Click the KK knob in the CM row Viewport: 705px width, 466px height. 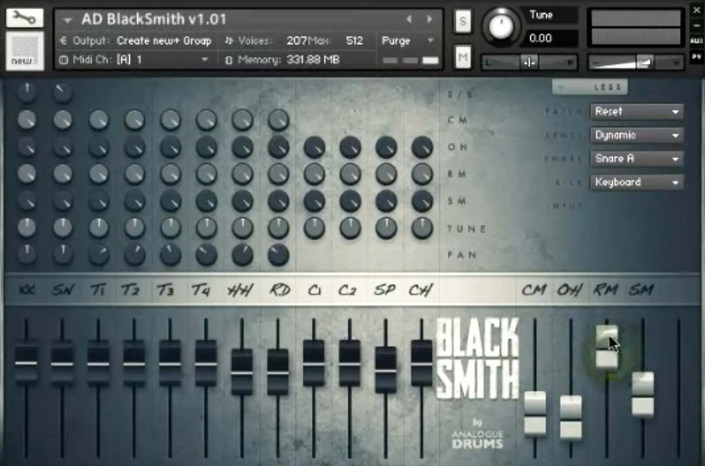click(x=27, y=120)
